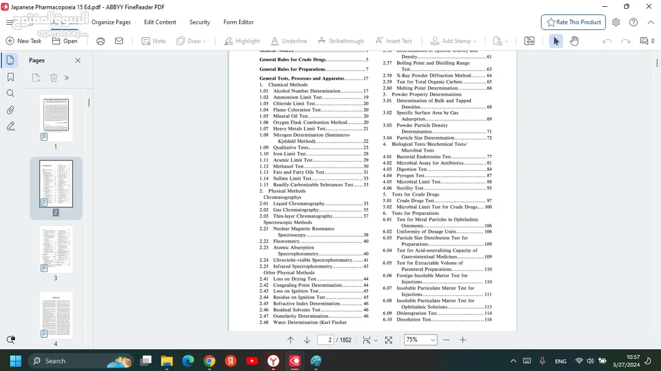Click the Email envelope icon
Screen dimensions: 661x371
click(119, 41)
